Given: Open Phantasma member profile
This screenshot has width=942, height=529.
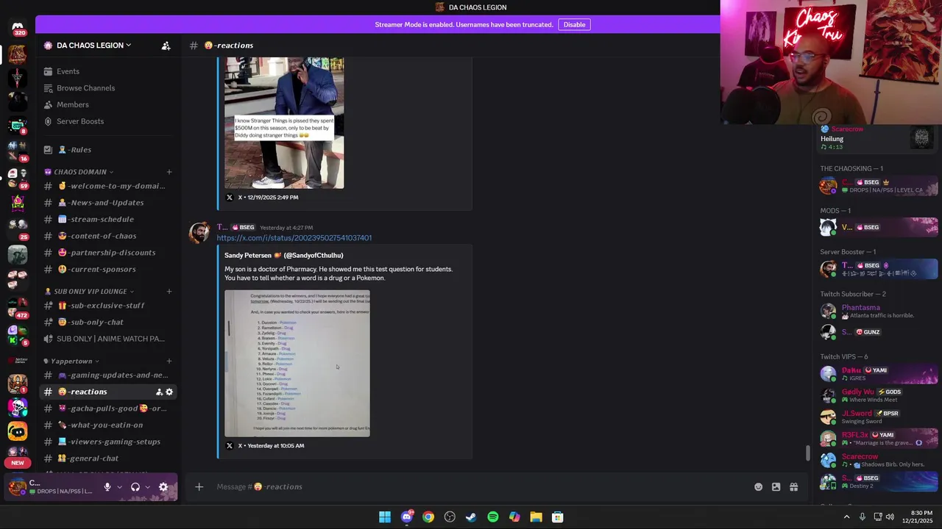Looking at the screenshot, I should point(860,308).
